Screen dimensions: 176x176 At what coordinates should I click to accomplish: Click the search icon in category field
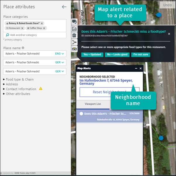pos(7,35)
